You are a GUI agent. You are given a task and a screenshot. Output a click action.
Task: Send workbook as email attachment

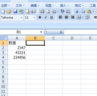tap(33, 11)
